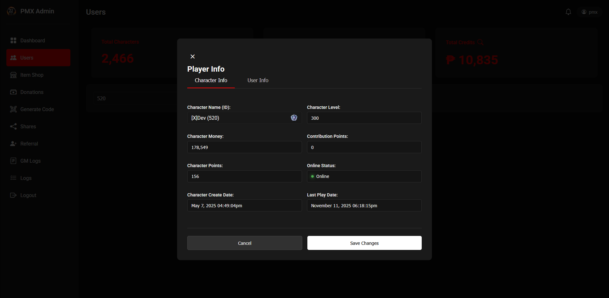Open GM Logs from sidebar
This screenshot has height=298, width=609.
(x=30, y=161)
